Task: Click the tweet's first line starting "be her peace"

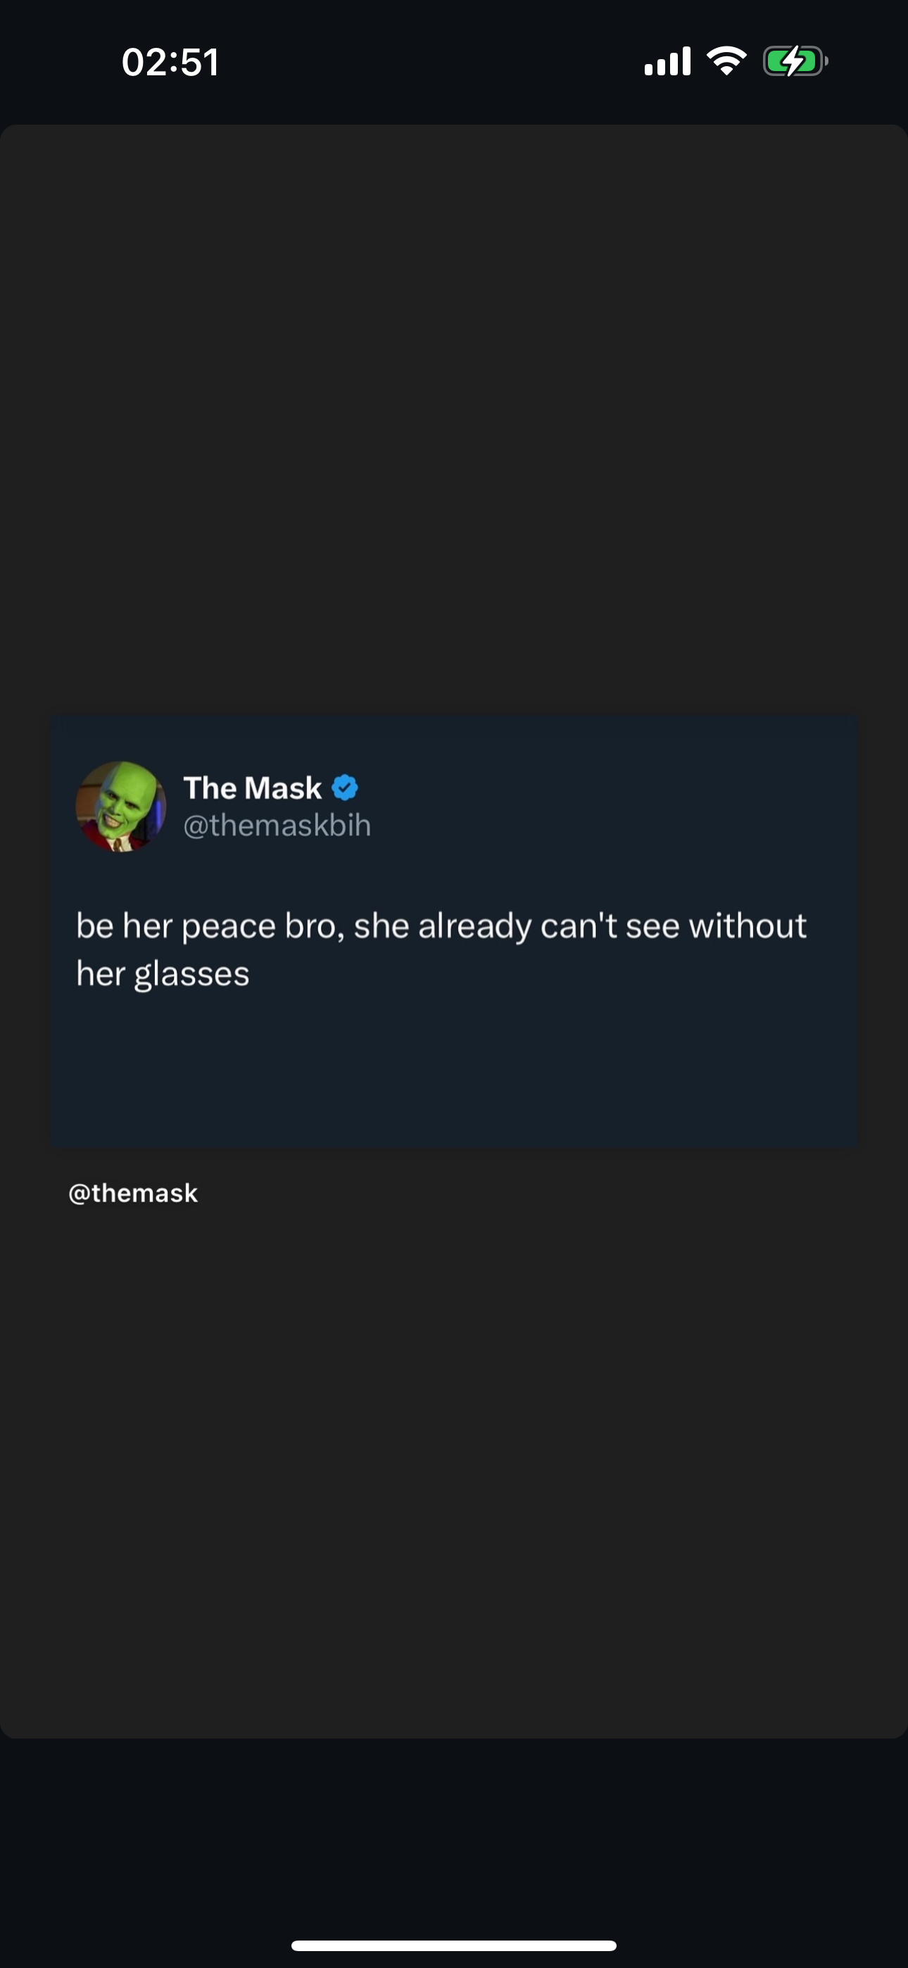Action: (442, 926)
